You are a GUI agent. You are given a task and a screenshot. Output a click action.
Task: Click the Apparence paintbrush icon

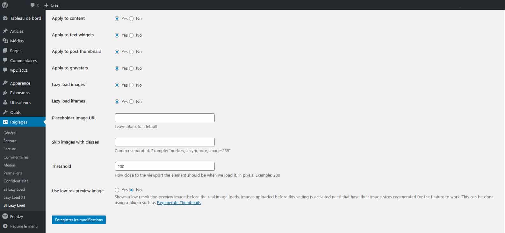point(5,83)
